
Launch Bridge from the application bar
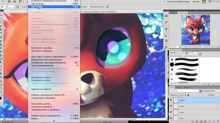tap(9, 1)
